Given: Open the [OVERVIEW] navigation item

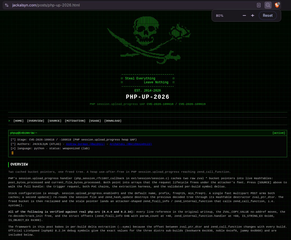Looking at the screenshot, I should [x=36, y=121].
